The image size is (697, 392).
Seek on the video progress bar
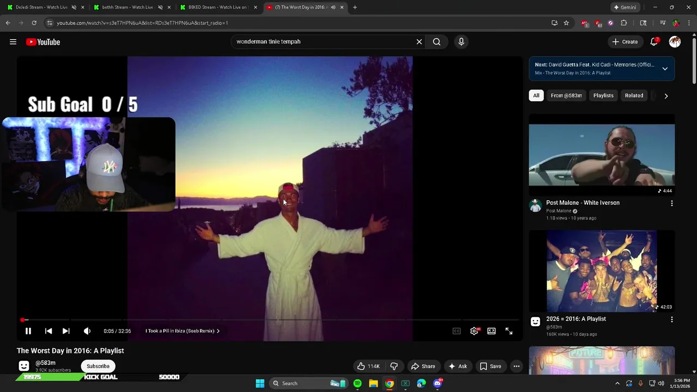270,320
